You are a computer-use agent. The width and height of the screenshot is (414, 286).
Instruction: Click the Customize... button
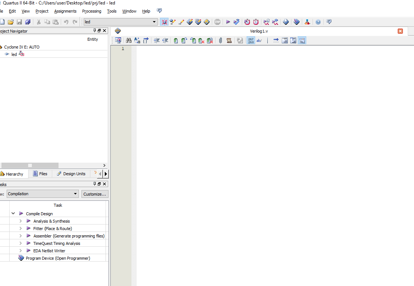point(95,194)
